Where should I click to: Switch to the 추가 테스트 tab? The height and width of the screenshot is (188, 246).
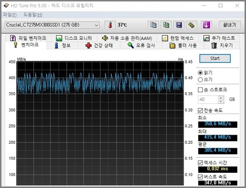[219, 38]
